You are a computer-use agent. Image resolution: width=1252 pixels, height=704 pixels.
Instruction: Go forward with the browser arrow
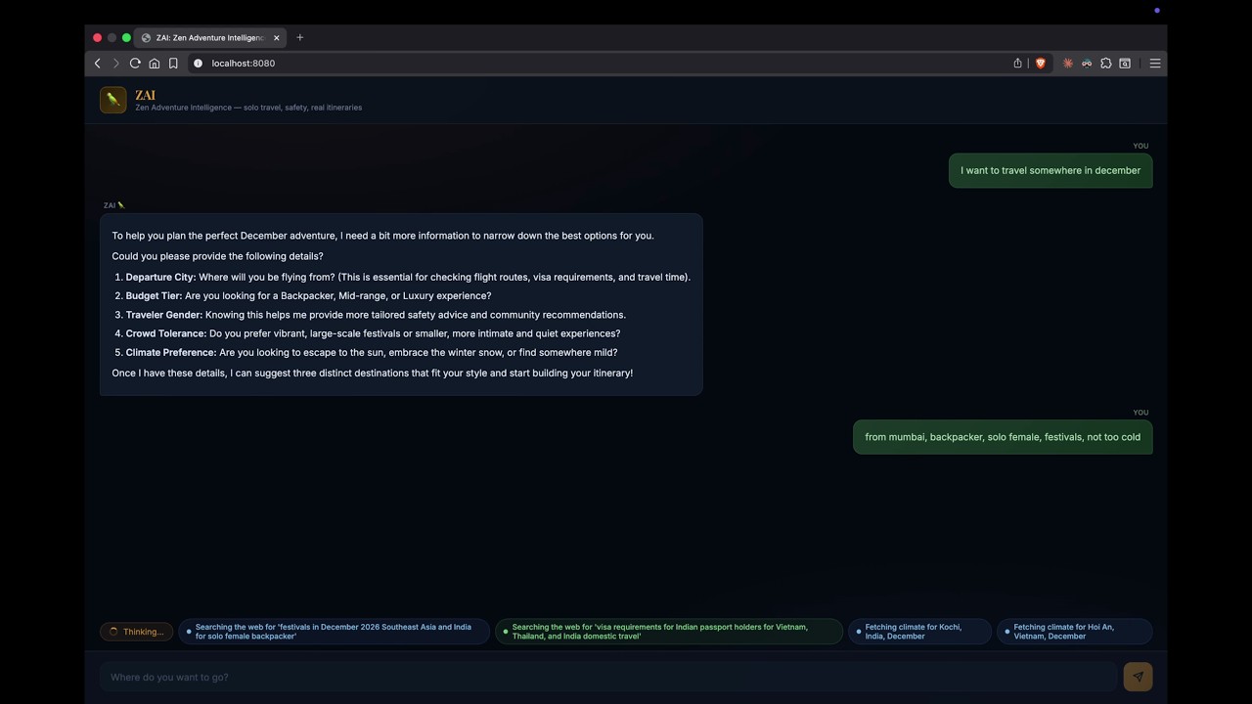click(x=115, y=64)
